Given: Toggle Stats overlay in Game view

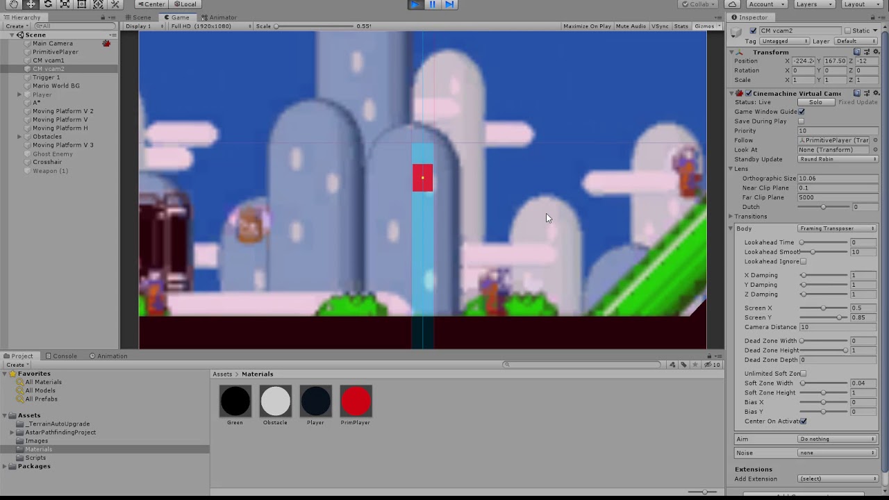Looking at the screenshot, I should pyautogui.click(x=681, y=26).
